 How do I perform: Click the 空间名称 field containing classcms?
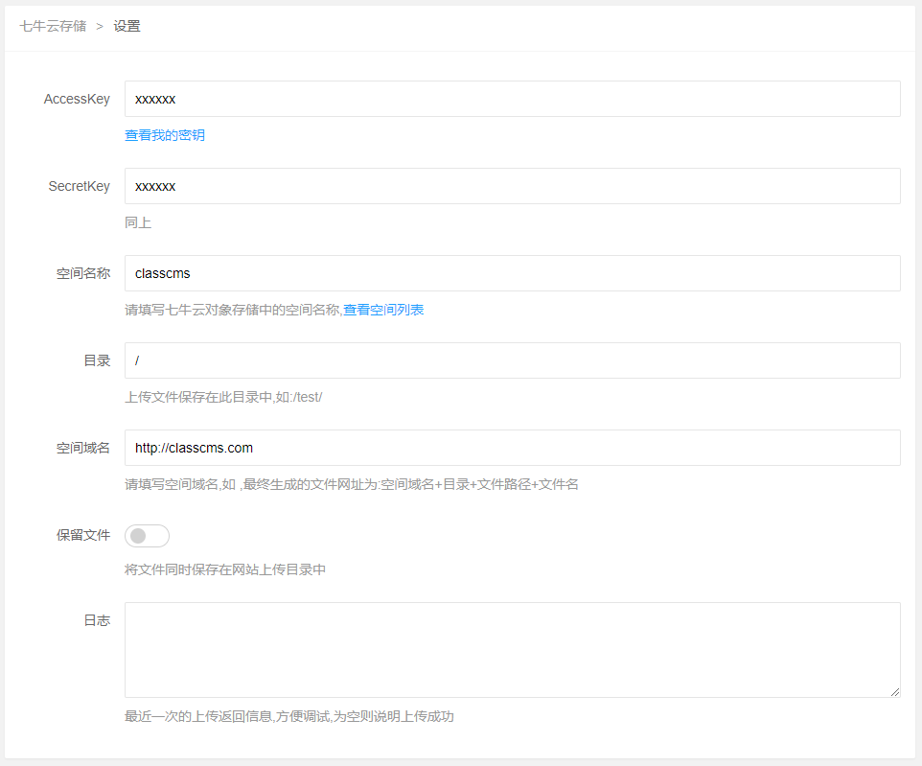(512, 273)
